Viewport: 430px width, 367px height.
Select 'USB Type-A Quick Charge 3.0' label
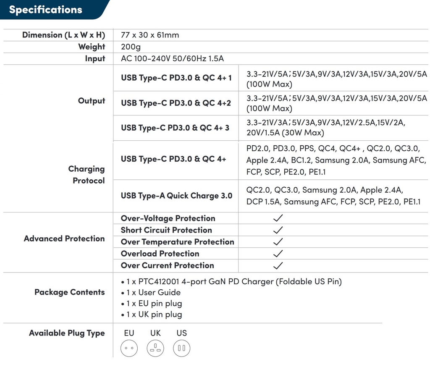pyautogui.click(x=177, y=196)
